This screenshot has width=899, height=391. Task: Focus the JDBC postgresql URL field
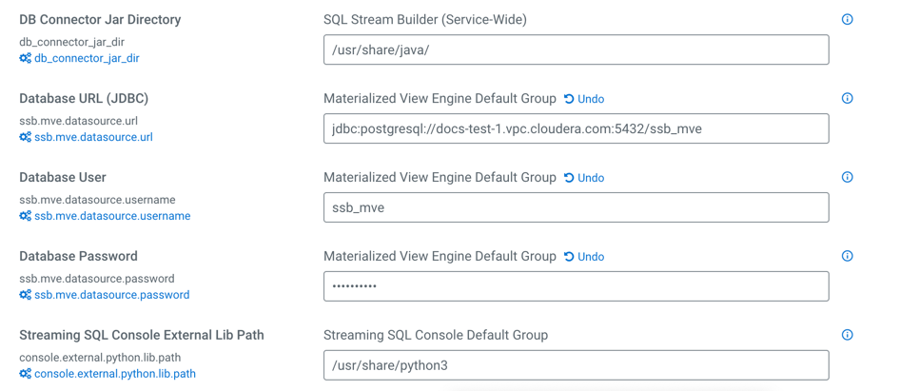pos(576,129)
